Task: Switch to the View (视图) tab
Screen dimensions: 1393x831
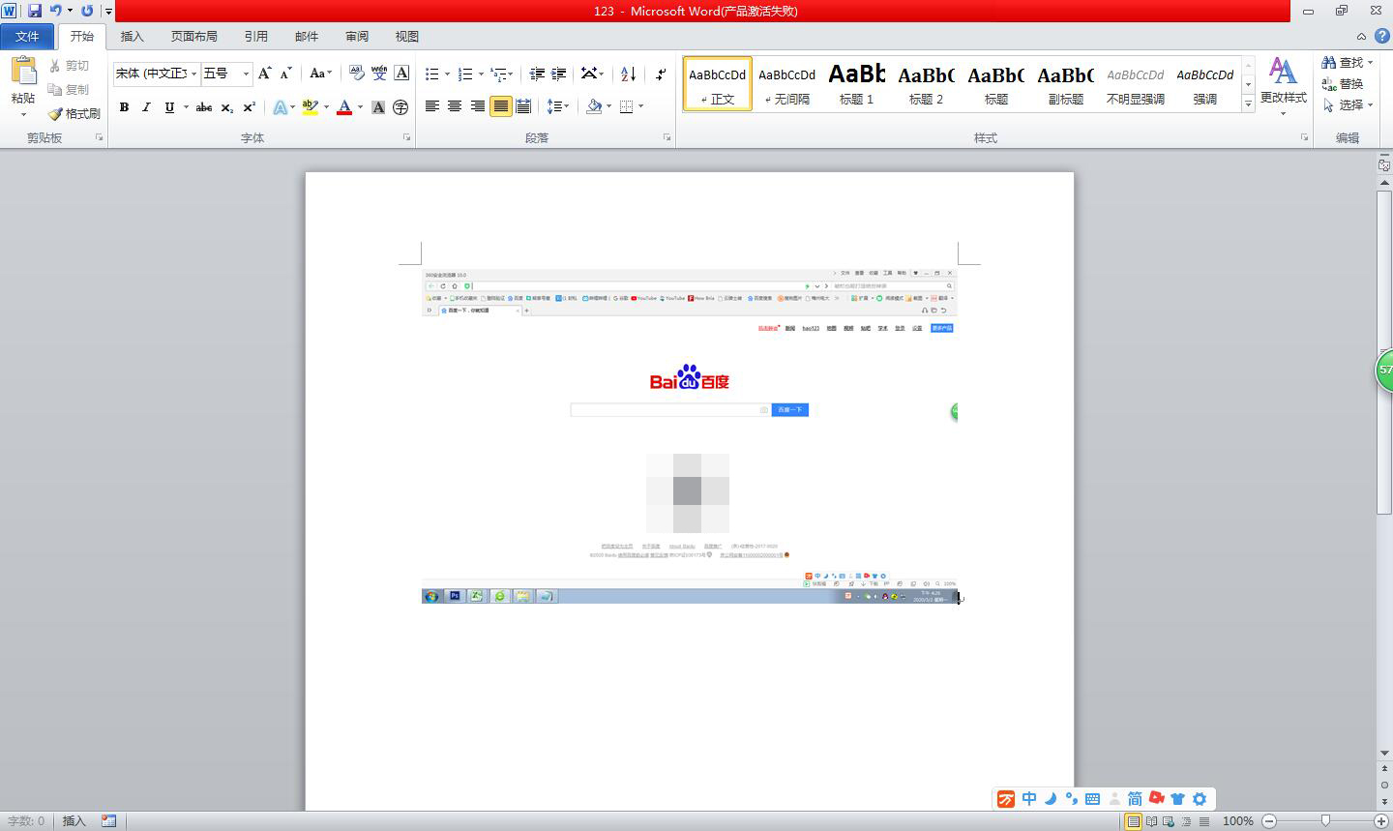Action: click(406, 37)
